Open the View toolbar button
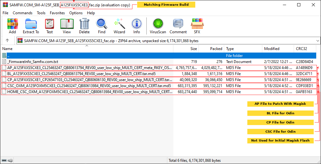This screenshot has width=321, height=164. [x=67, y=26]
